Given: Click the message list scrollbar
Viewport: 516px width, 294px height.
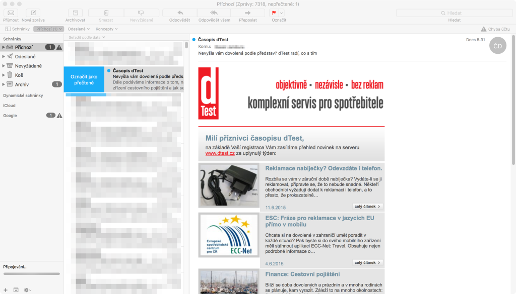Looking at the screenshot, I should [x=186, y=45].
